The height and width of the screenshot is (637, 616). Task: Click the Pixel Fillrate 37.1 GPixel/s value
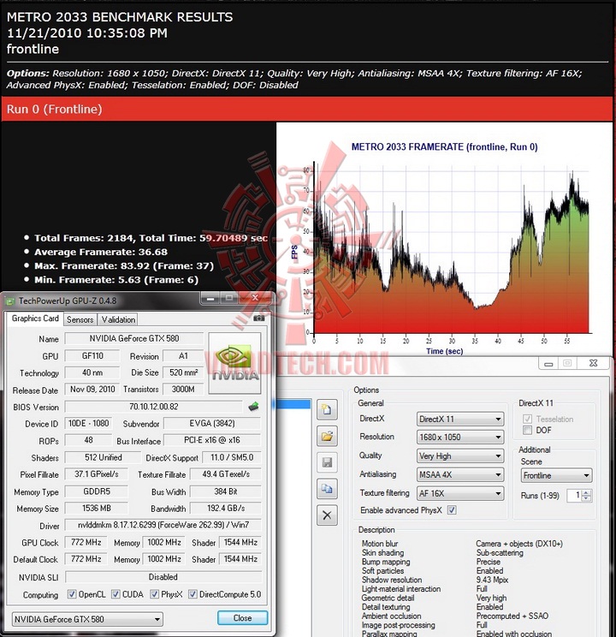point(96,474)
